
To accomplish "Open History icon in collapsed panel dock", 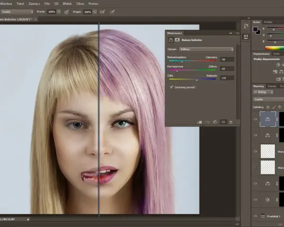I will coord(246,26).
